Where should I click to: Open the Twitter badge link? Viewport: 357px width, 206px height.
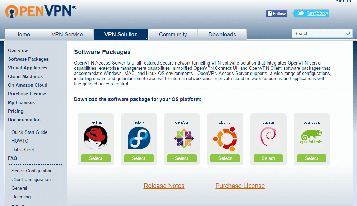tap(311, 14)
